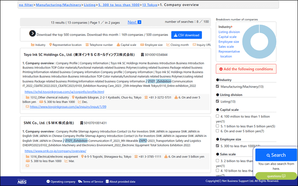
Task: Open the Toyo Ink corpinfo profile.html link
Action: click(x=64, y=92)
